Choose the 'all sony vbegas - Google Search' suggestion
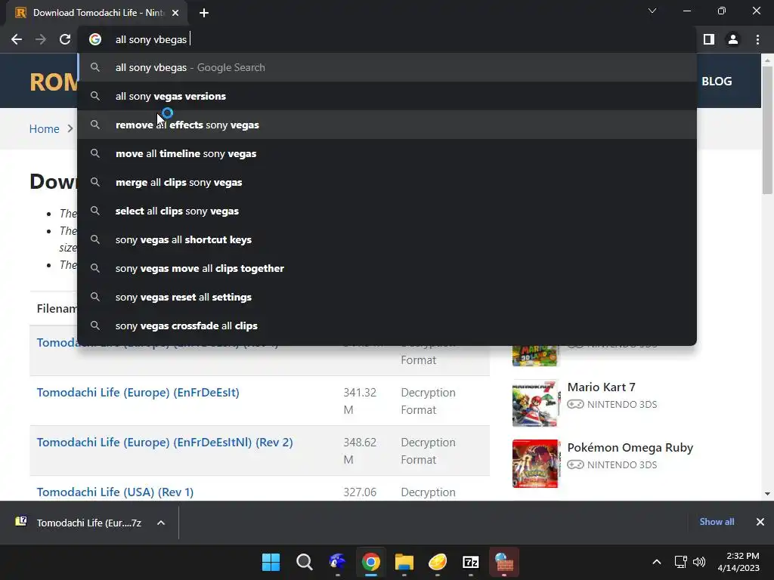This screenshot has height=580, width=774. 387,67
